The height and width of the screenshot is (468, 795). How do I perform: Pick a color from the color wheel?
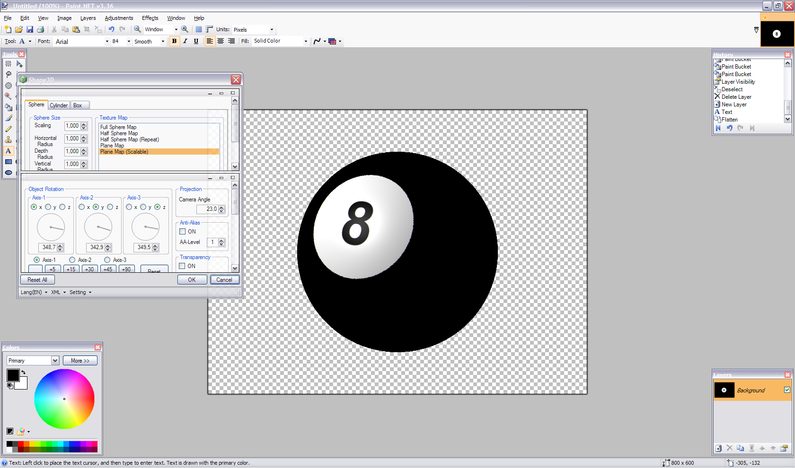click(x=64, y=399)
